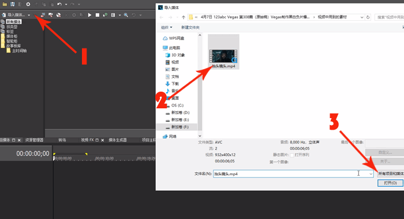
Task: Expand the views dropdown arrow
Action: [x=119, y=15]
